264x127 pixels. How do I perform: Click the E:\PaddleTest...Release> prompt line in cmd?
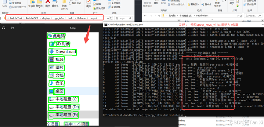(x=144, y=115)
